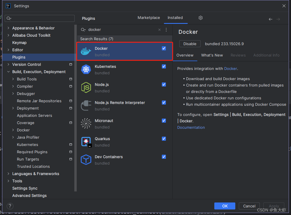Open Advanced Settings in the tree
Screen dimensions: 291x215
[29, 195]
